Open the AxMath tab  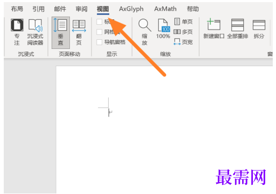coord(165,9)
